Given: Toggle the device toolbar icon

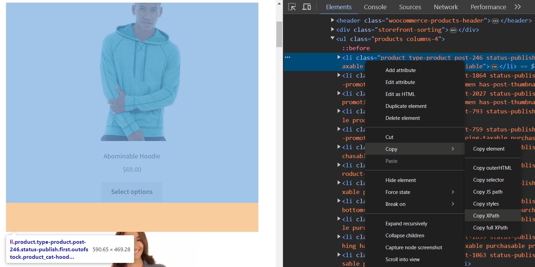Looking at the screenshot, I should pos(307,7).
